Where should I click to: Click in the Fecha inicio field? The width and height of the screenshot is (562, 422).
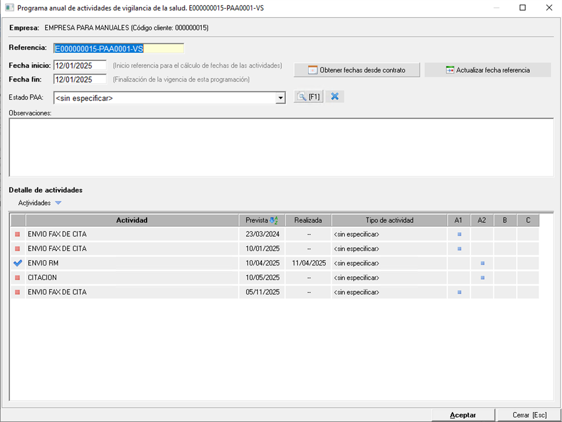[x=80, y=65]
